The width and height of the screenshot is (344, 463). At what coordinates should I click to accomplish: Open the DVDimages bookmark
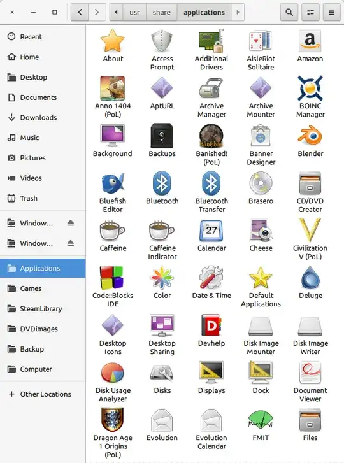(x=43, y=329)
